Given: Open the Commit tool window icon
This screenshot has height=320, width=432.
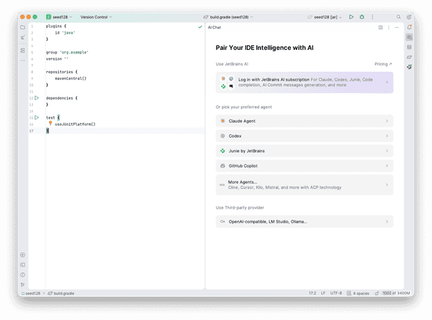Looking at the screenshot, I should click(23, 37).
